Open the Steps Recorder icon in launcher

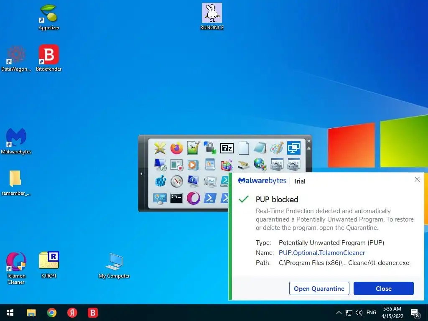[x=177, y=165]
